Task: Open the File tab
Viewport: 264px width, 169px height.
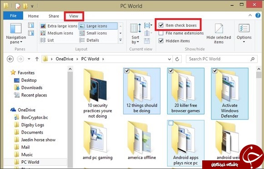Action: 13,16
